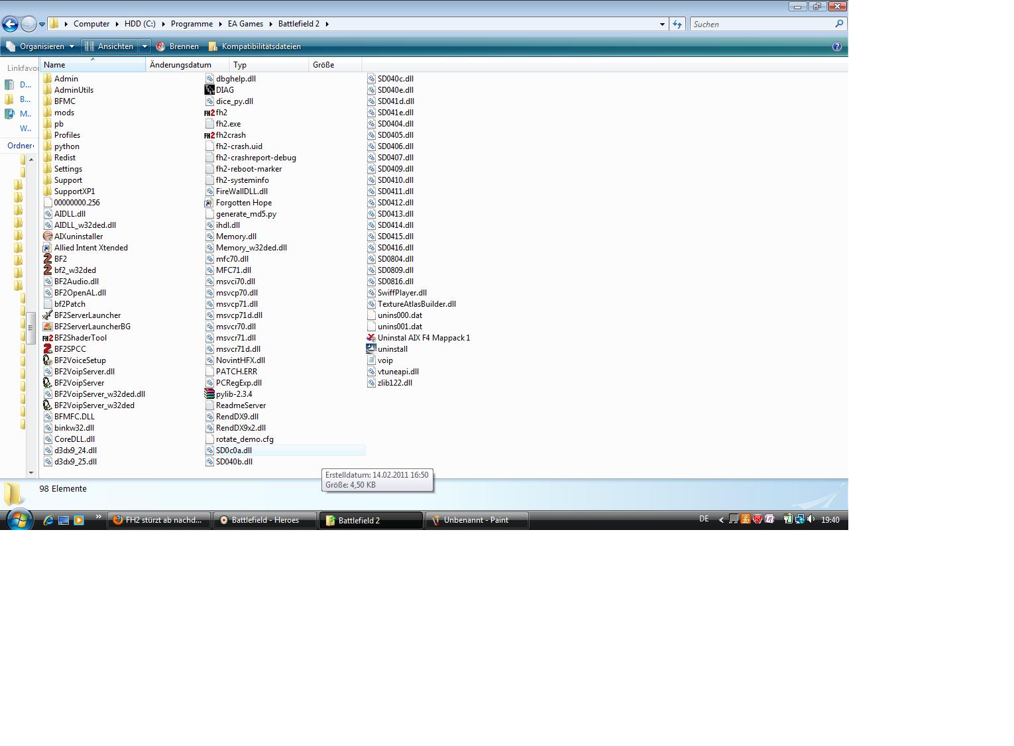Expand the Ansichten view options arrow
This screenshot has width=1014, height=746.
pos(144,46)
